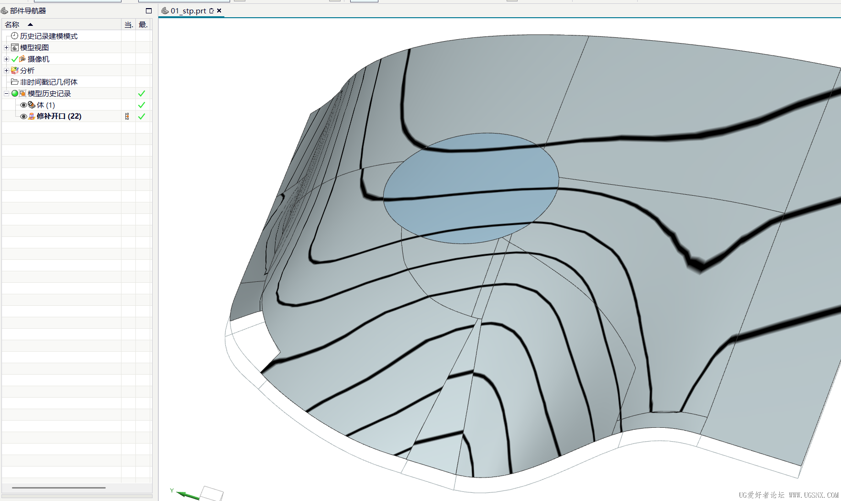Click the 历史记录建模模式 clock icon
Viewport: 841px width, 501px height.
pyautogui.click(x=15, y=36)
